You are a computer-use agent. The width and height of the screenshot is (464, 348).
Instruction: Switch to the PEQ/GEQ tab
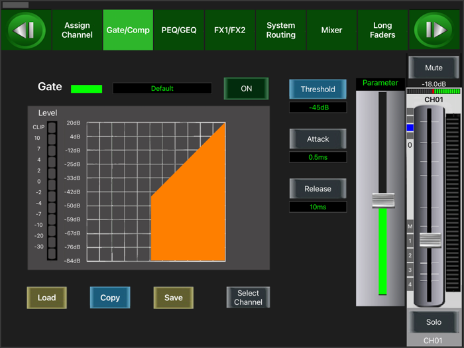179,30
